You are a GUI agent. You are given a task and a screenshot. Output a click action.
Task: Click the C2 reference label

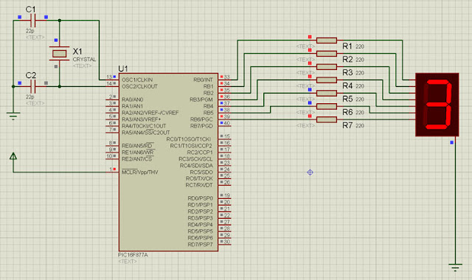[x=31, y=75]
